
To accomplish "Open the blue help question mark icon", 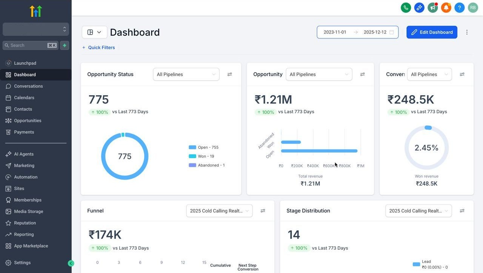I will point(459,8).
